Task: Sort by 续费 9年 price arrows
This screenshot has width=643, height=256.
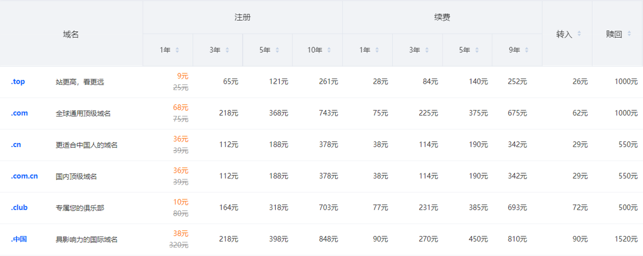Action: pyautogui.click(x=527, y=50)
